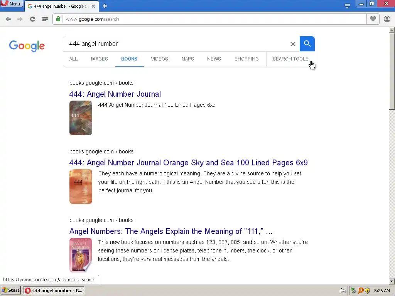Click the network tray icon

pyautogui.click(x=353, y=291)
